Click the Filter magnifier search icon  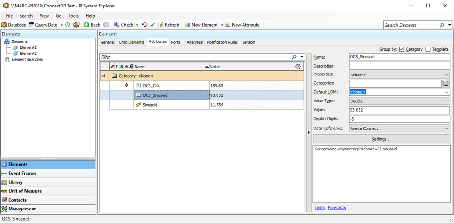[x=294, y=57]
